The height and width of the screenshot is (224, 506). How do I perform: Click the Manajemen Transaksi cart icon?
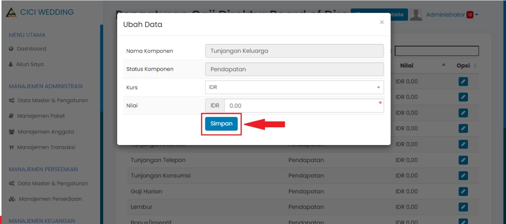click(x=11, y=148)
